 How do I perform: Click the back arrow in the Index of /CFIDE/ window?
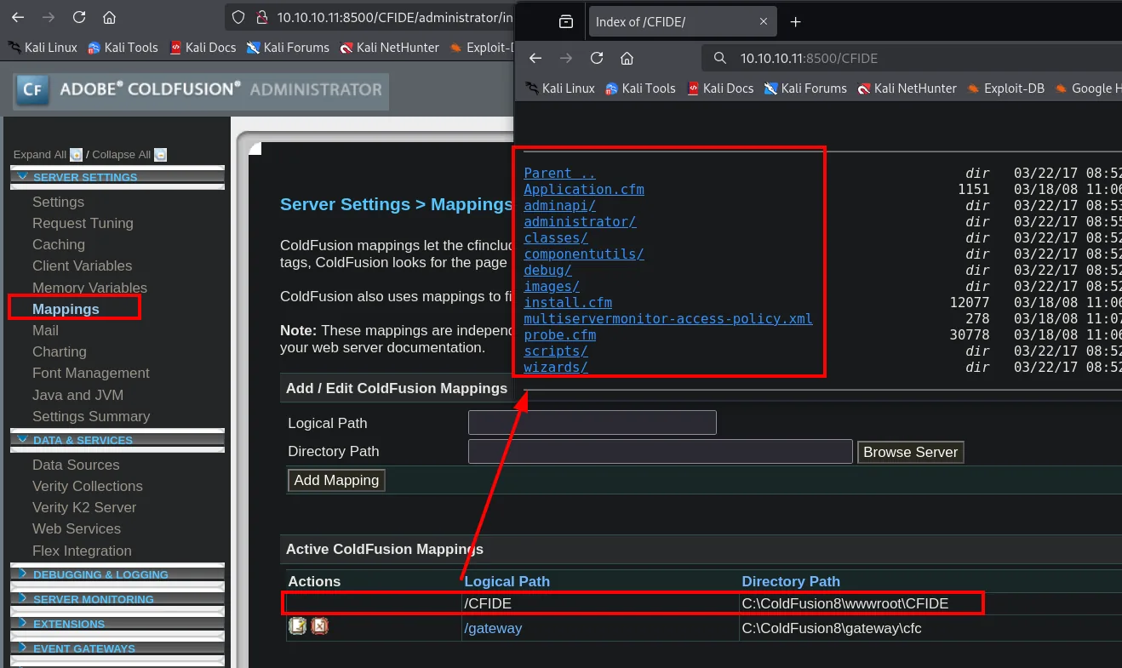[535, 58]
